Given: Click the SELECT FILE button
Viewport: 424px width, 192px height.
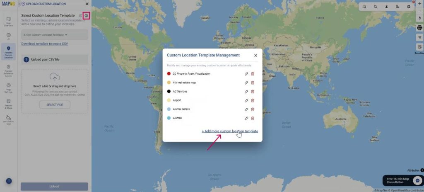Looking at the screenshot, I should 55,105.
